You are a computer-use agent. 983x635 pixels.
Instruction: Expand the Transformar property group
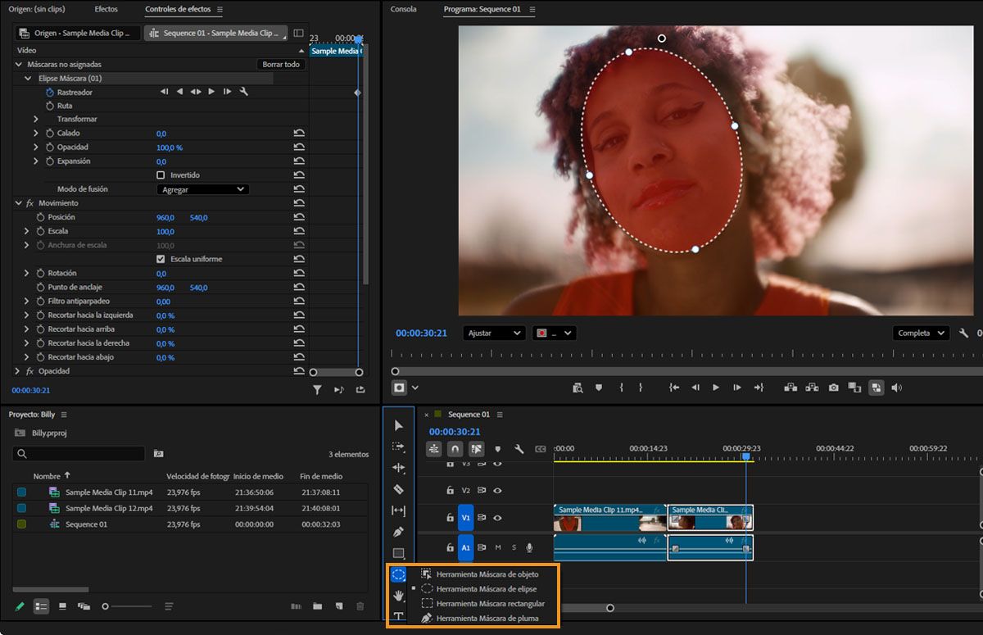36,119
